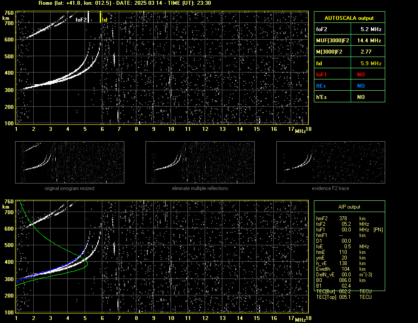
Task: Select the hmE 110 km value
Action: click(x=343, y=252)
